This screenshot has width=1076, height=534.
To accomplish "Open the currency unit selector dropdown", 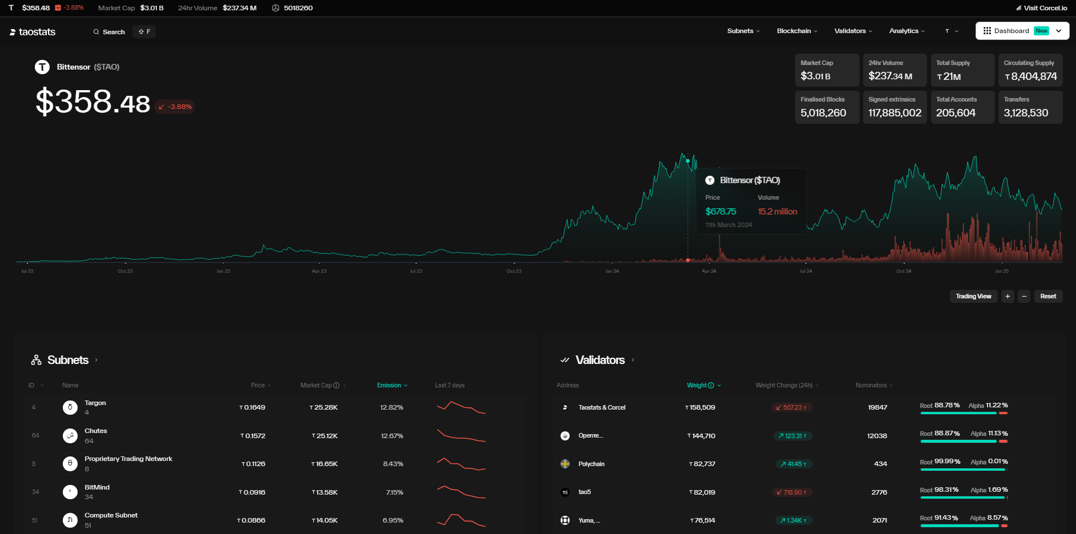I will 951,31.
